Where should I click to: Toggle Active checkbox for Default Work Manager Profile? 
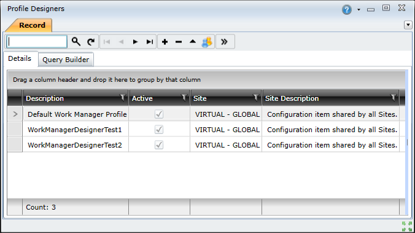point(159,114)
